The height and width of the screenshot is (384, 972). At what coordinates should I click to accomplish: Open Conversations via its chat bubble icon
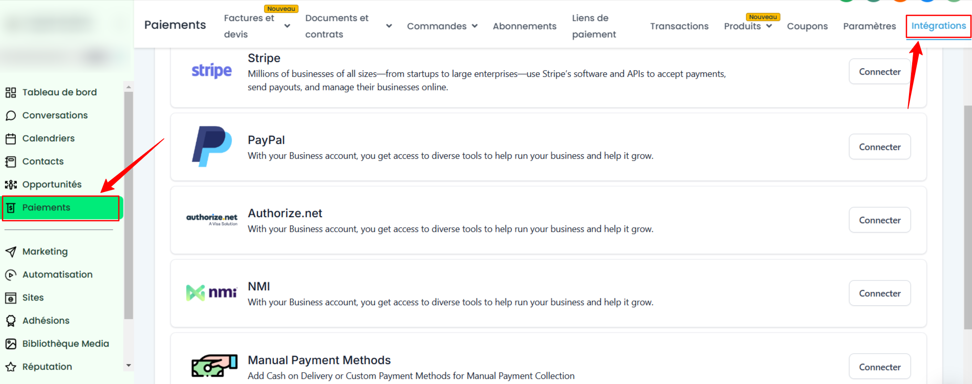point(11,116)
